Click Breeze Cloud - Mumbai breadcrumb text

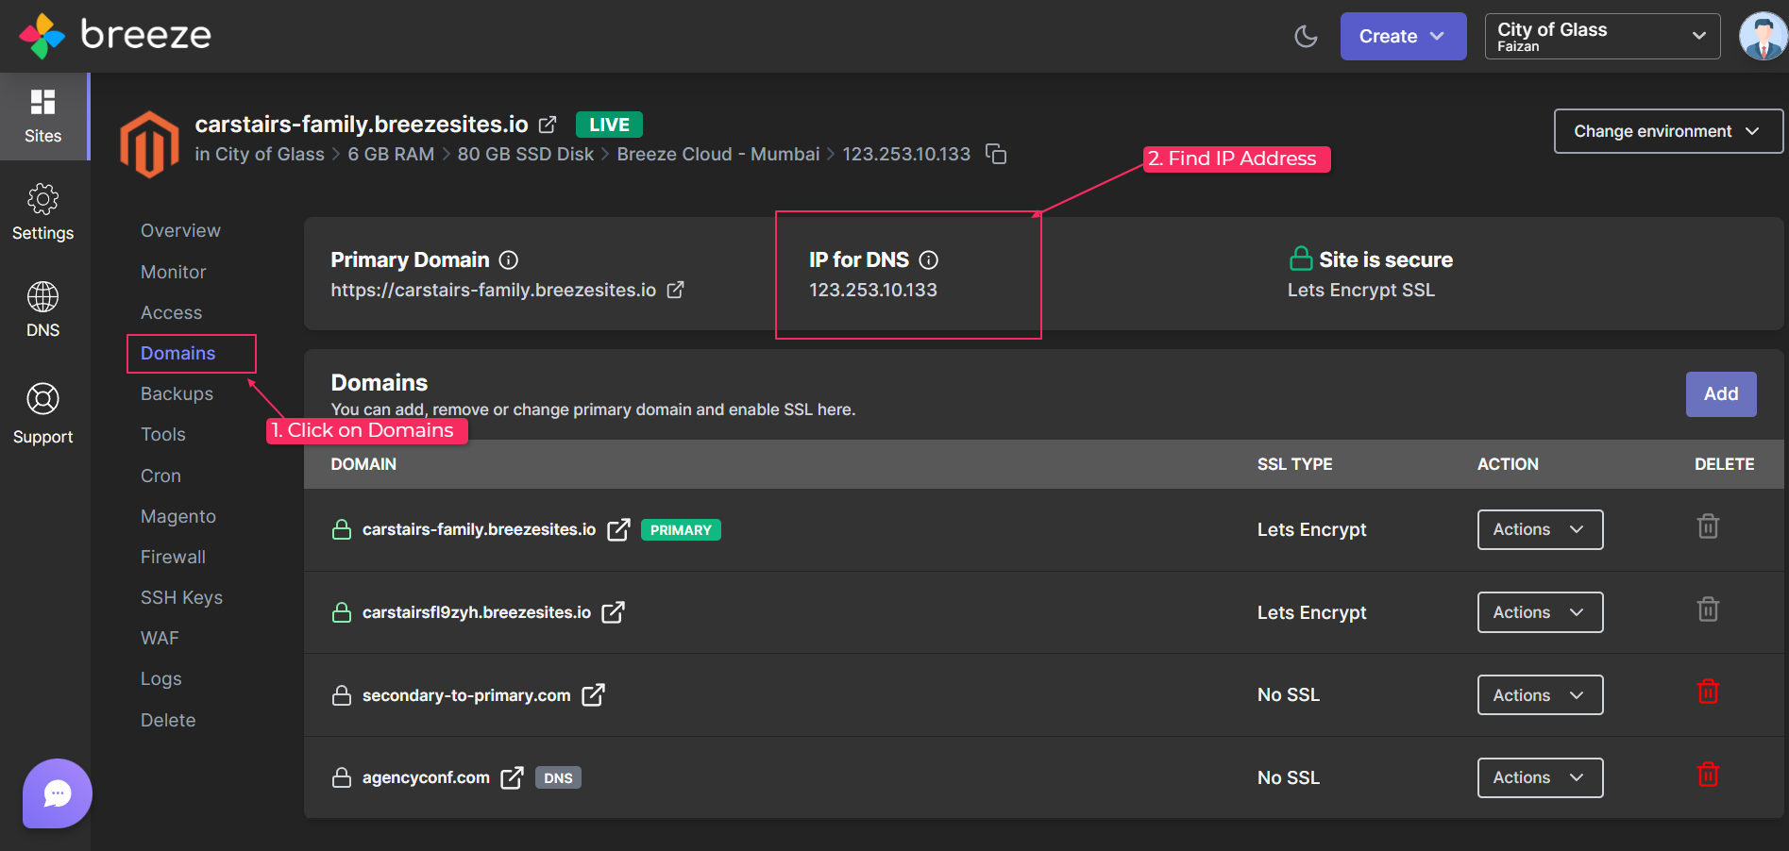click(718, 154)
